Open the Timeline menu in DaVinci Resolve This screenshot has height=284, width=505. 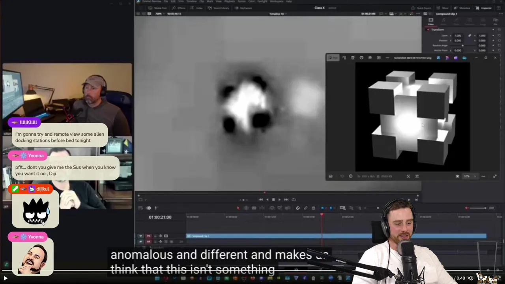pyautogui.click(x=191, y=2)
